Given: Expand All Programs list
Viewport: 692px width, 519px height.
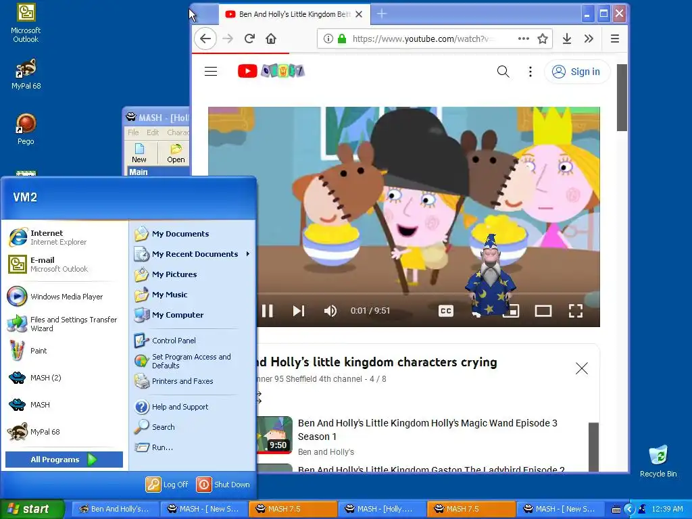Looking at the screenshot, I should 64,460.
